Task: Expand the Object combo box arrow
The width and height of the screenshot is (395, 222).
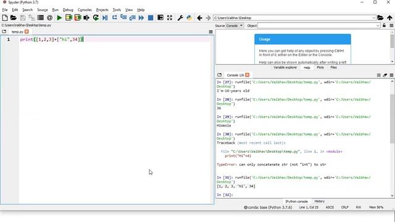Action: (378, 26)
